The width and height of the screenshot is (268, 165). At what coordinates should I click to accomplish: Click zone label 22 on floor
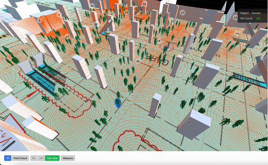click(138, 61)
